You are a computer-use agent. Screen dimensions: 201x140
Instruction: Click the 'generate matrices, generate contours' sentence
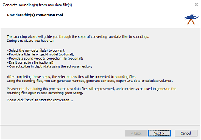pyautogui.click(x=90, y=81)
